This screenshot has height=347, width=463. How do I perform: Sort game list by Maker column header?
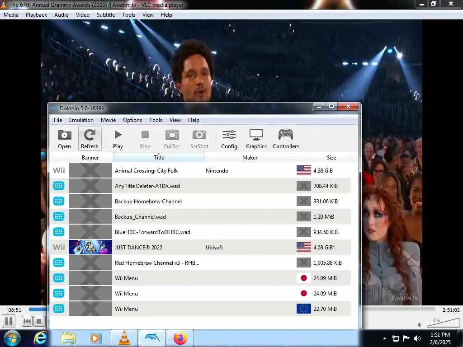pyautogui.click(x=250, y=157)
